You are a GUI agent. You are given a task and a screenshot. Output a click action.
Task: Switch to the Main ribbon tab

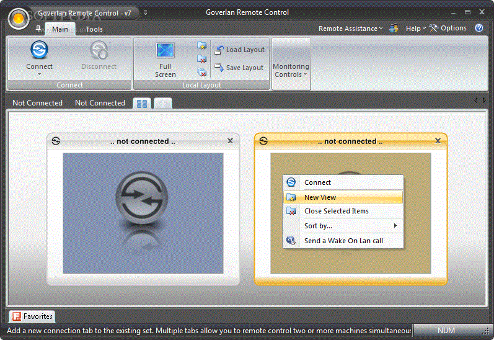point(60,29)
